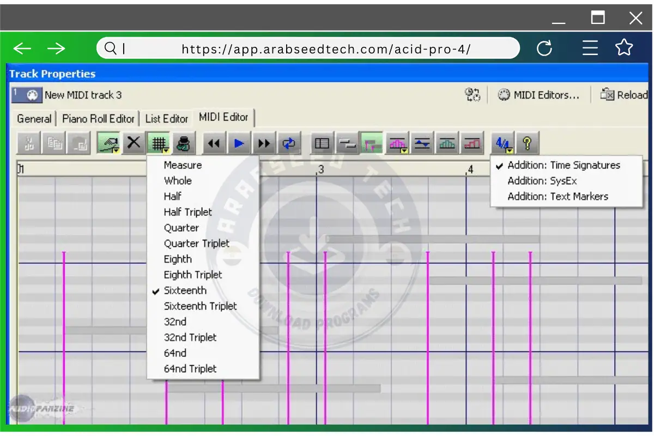Click the rewind transport button
This screenshot has height=436, width=654.
214,144
